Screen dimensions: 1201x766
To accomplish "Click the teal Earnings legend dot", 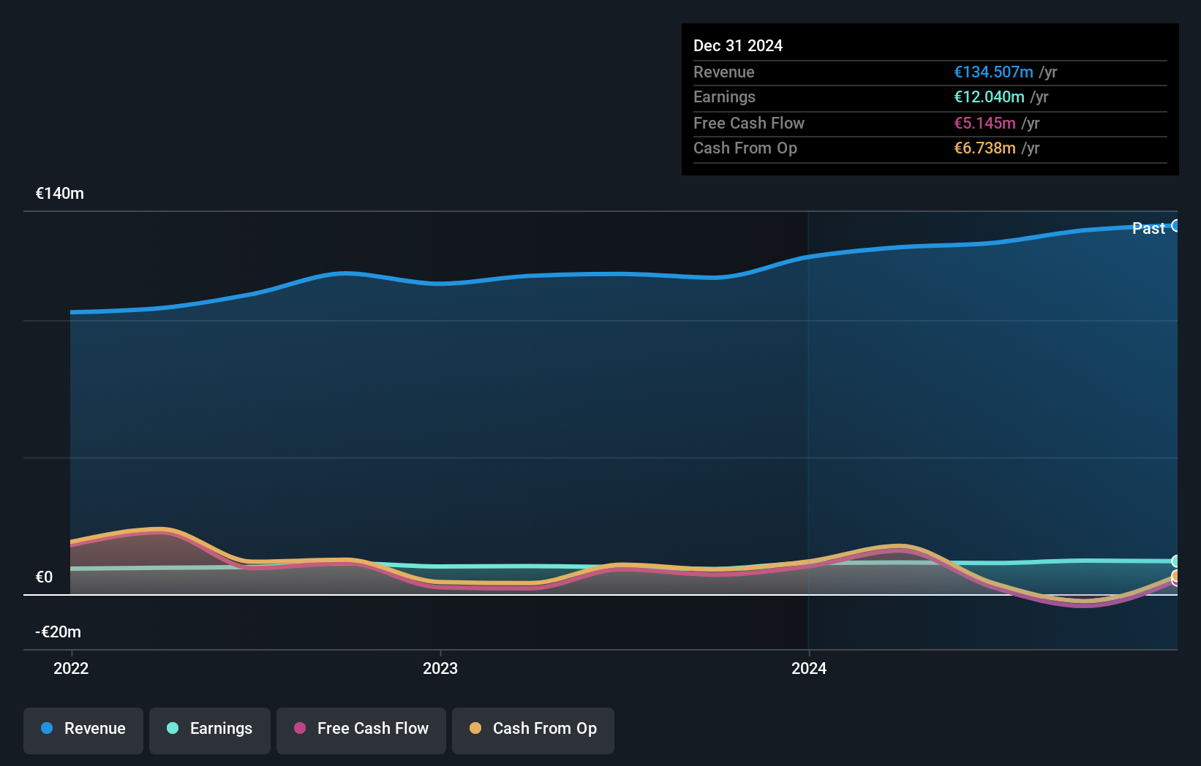I will (x=173, y=728).
